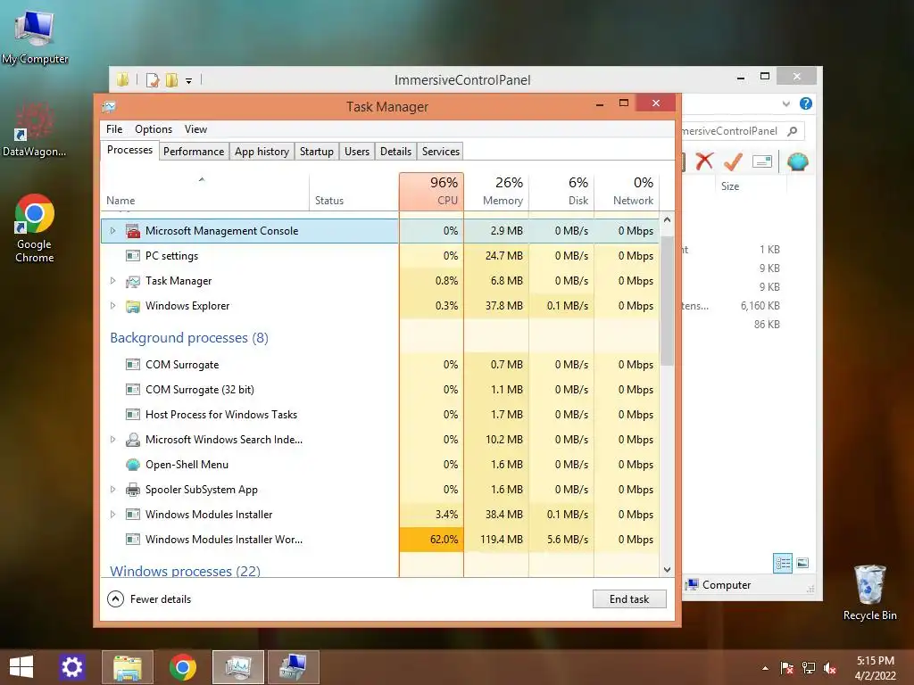This screenshot has height=685, width=914.
Task: Click the red X delete icon in ImmersiveControlPanel toolbar
Action: (704, 161)
